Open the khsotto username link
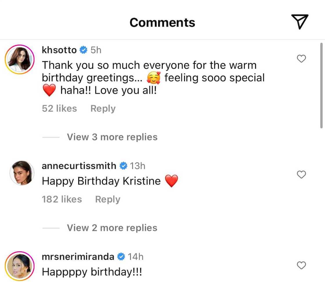Image resolution: width=325 pixels, height=282 pixels. click(59, 50)
